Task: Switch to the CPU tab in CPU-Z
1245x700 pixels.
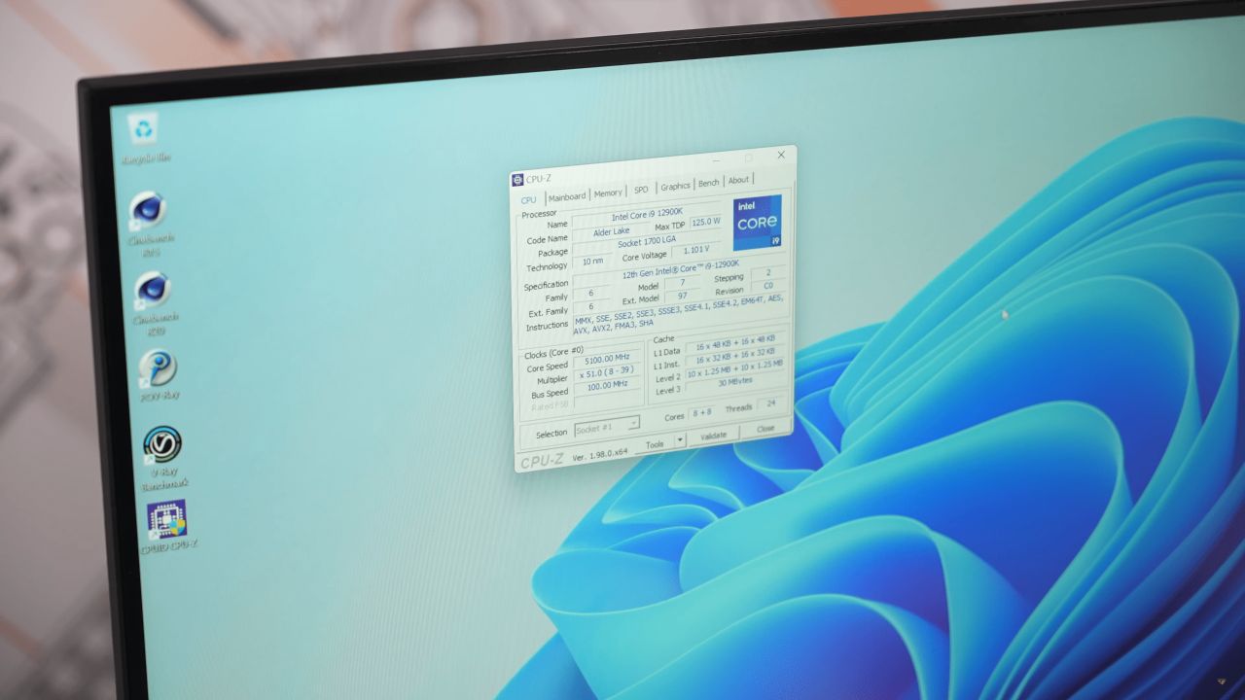Action: [528, 199]
